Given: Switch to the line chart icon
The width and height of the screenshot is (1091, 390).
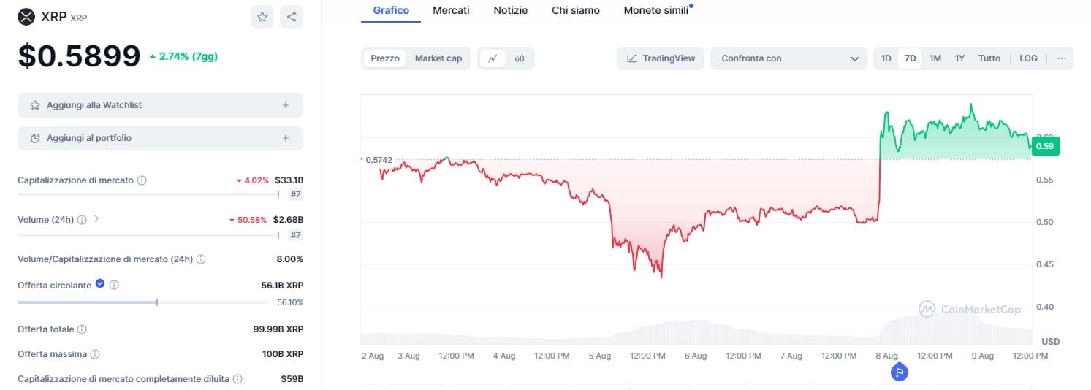Looking at the screenshot, I should pyautogui.click(x=493, y=58).
